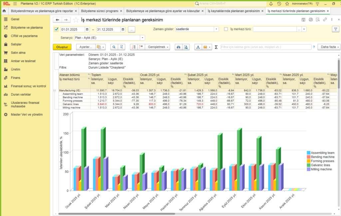Screen dimensions: 341x216
Task: Open the Zamanı göster dropdown
Action: pos(216,29)
